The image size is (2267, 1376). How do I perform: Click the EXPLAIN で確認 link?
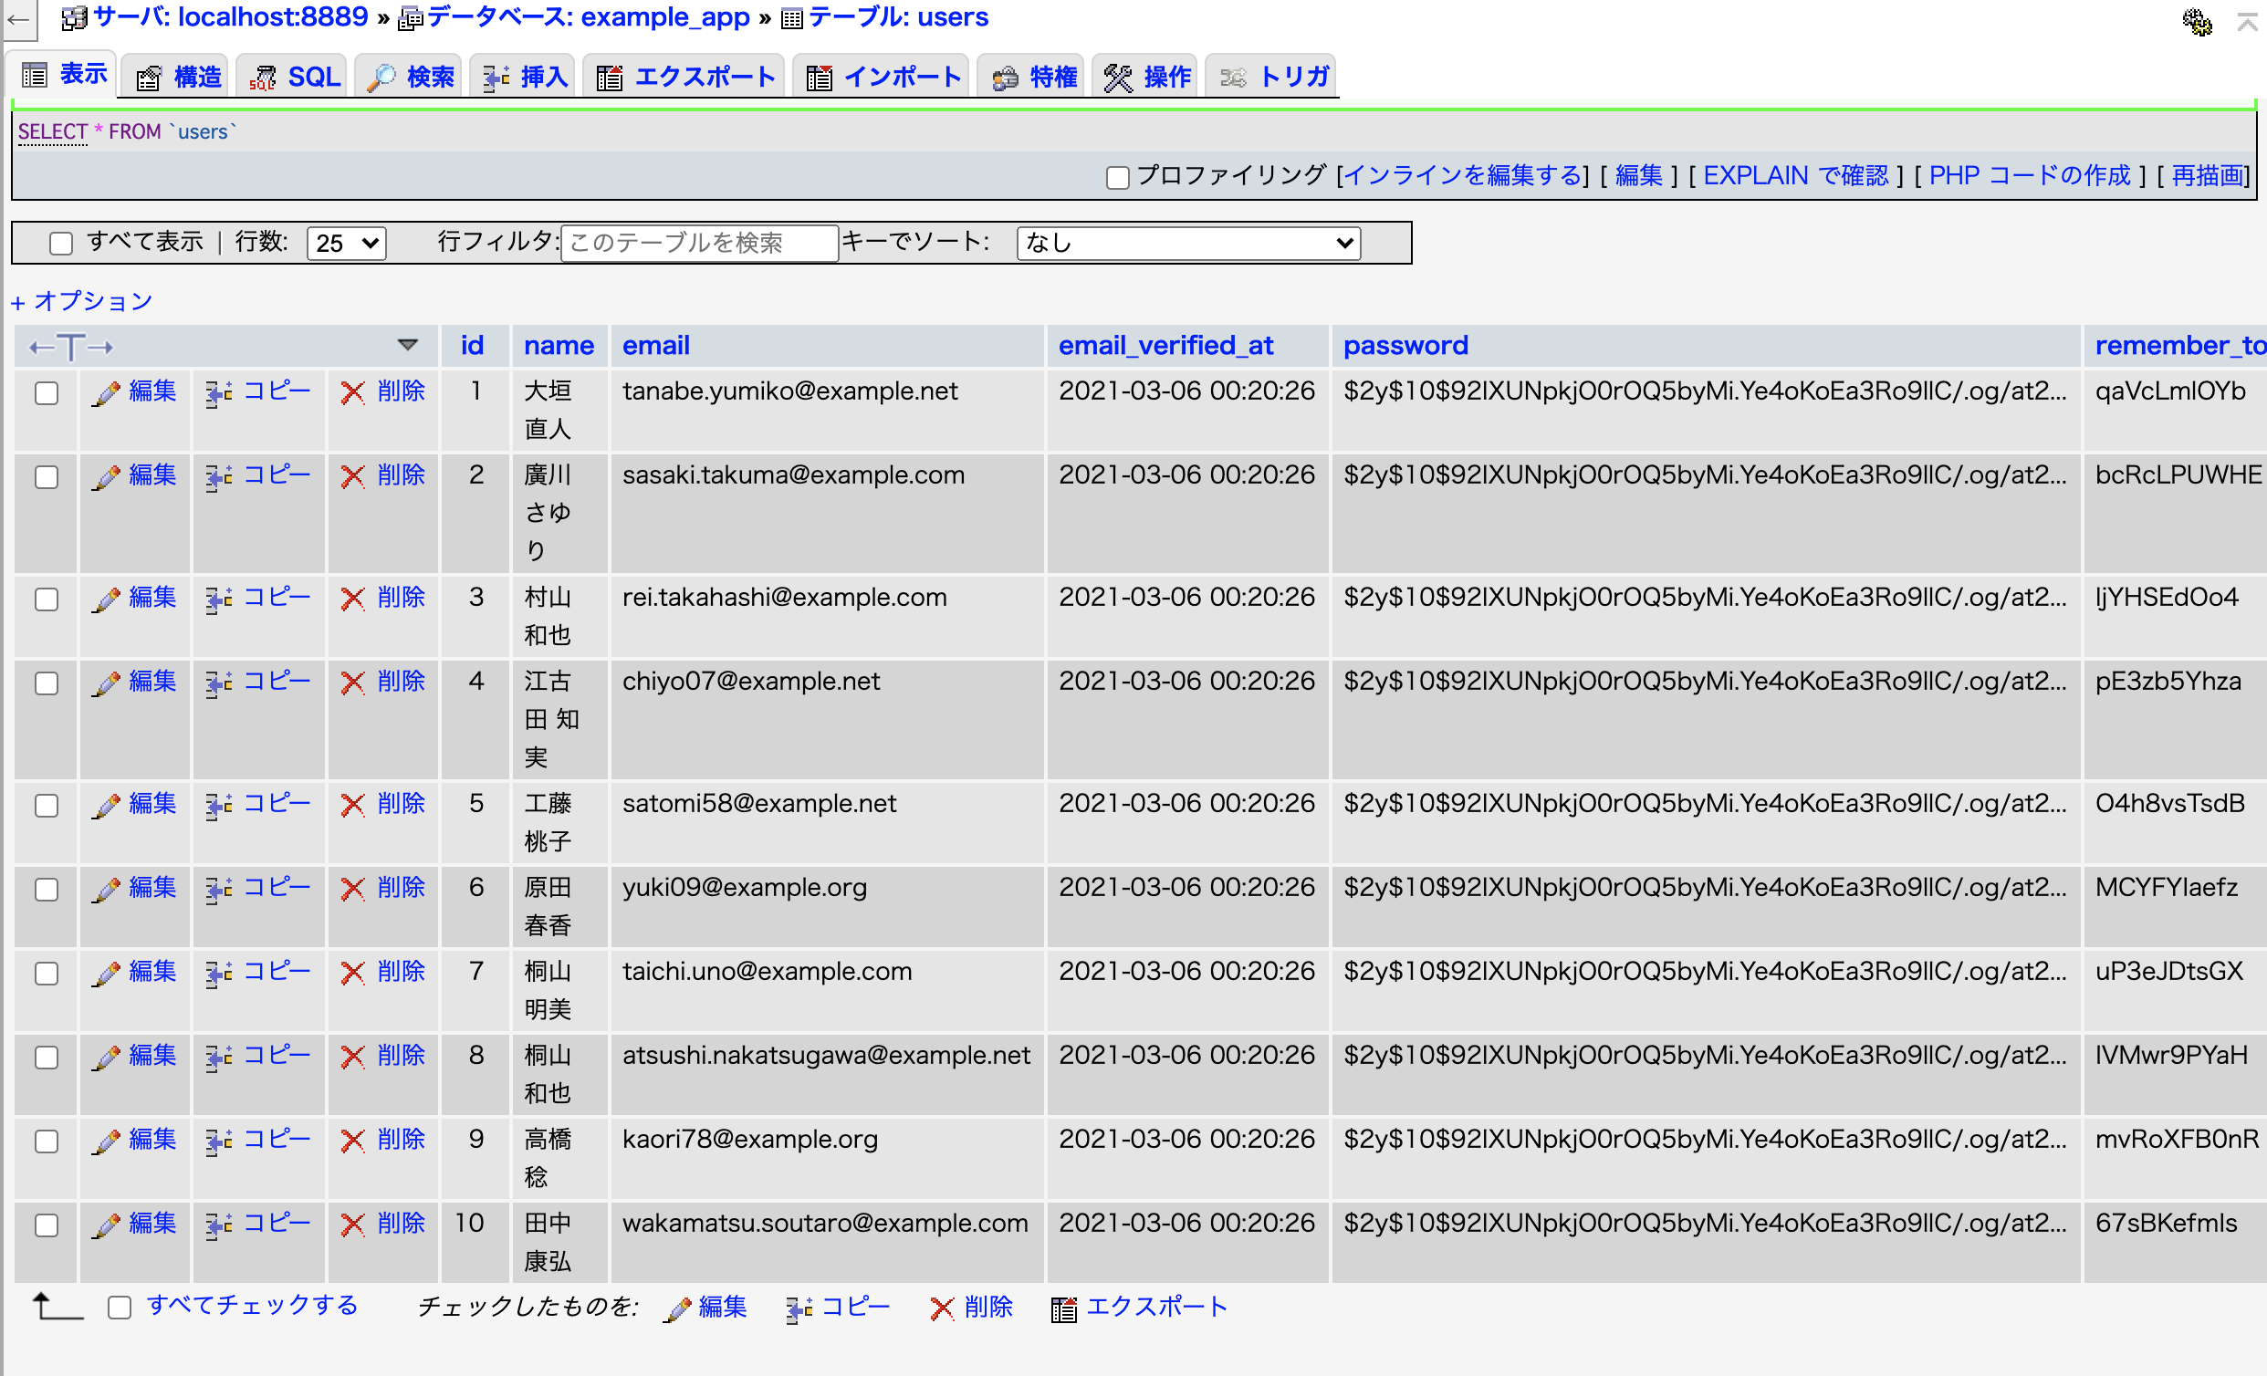(1792, 175)
